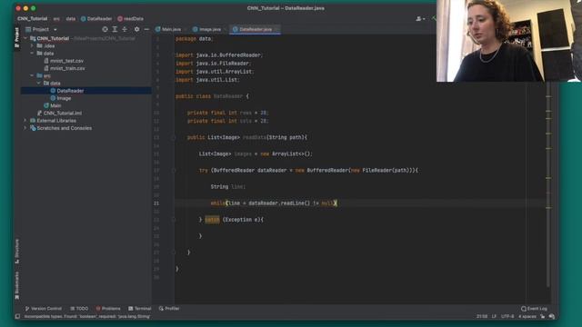This screenshot has height=327, width=582.
Task: Click the read-only lock icon in status bar
Action: coord(543,316)
